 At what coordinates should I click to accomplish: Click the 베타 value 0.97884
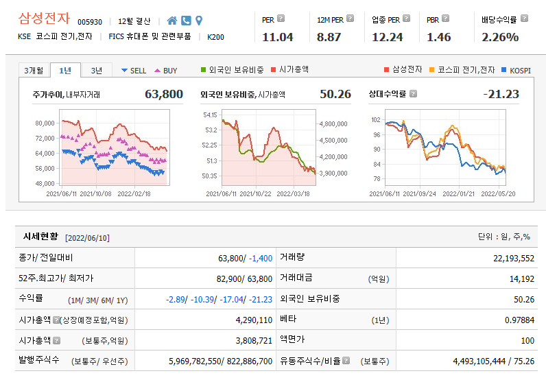coord(519,320)
